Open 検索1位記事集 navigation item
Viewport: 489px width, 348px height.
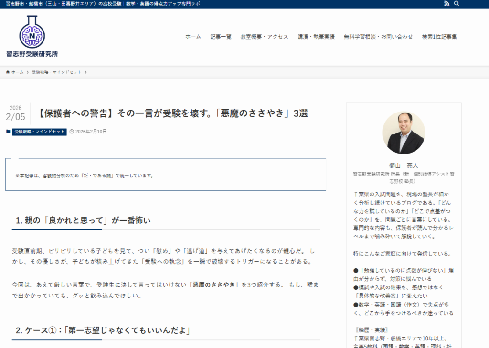439,37
